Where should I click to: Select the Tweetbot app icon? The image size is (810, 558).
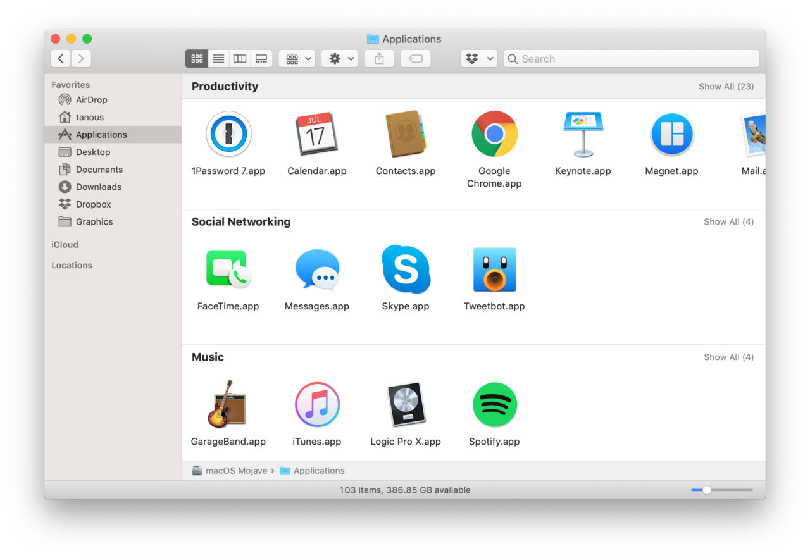[x=494, y=270]
